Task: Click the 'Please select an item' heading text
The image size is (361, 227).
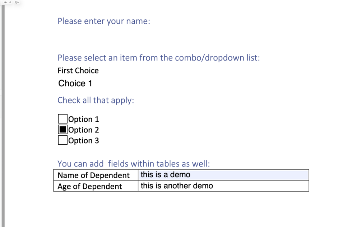Action: point(158,58)
